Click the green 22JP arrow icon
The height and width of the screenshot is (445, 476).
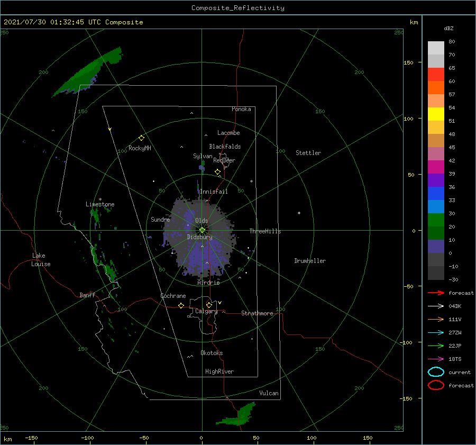436,346
